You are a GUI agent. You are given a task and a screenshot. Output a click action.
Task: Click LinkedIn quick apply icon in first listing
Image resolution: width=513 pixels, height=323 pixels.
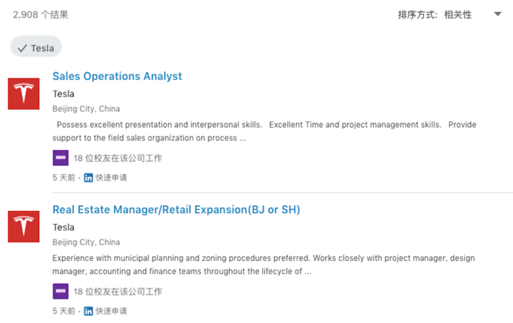click(x=88, y=178)
